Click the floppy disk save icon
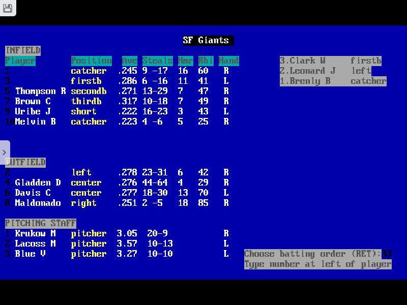407x305 pixels. click(x=8, y=8)
